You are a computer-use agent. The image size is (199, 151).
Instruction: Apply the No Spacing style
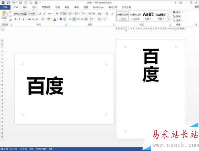(135, 16)
